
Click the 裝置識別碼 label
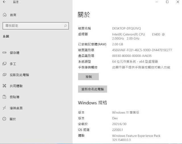[x=86, y=50]
